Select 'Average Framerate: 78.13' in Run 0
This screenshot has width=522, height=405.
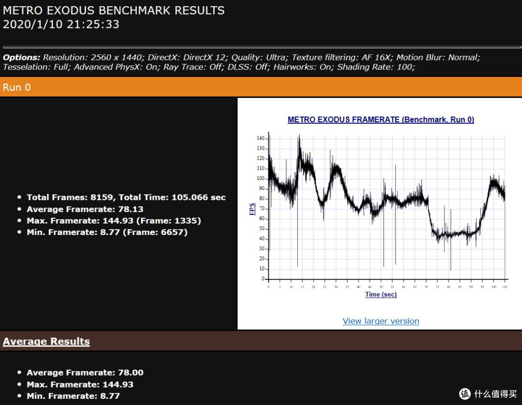85,209
